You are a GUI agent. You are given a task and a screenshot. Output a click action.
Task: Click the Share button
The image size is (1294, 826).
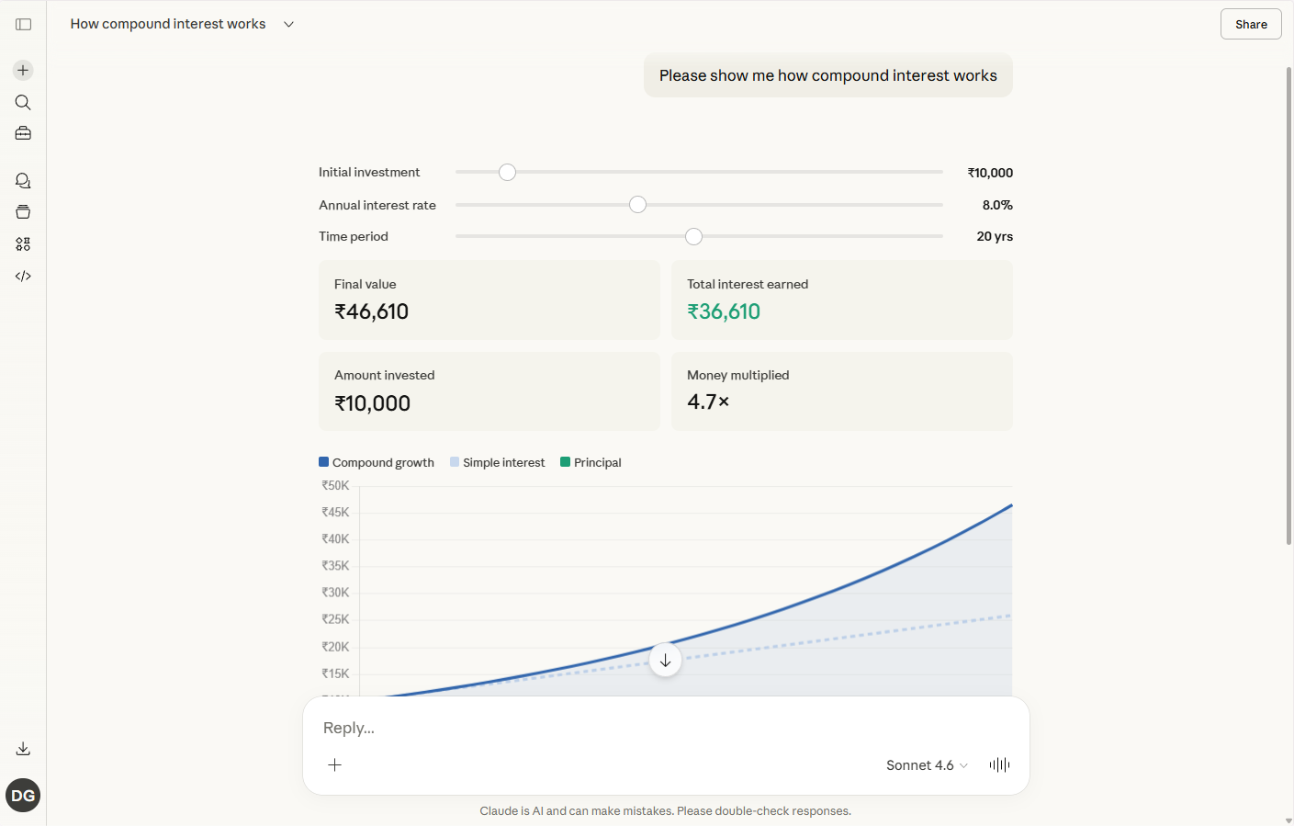(1251, 25)
